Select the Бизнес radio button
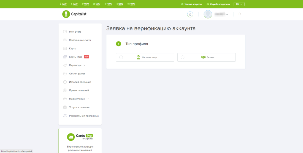The image size is (303, 153). (182, 57)
